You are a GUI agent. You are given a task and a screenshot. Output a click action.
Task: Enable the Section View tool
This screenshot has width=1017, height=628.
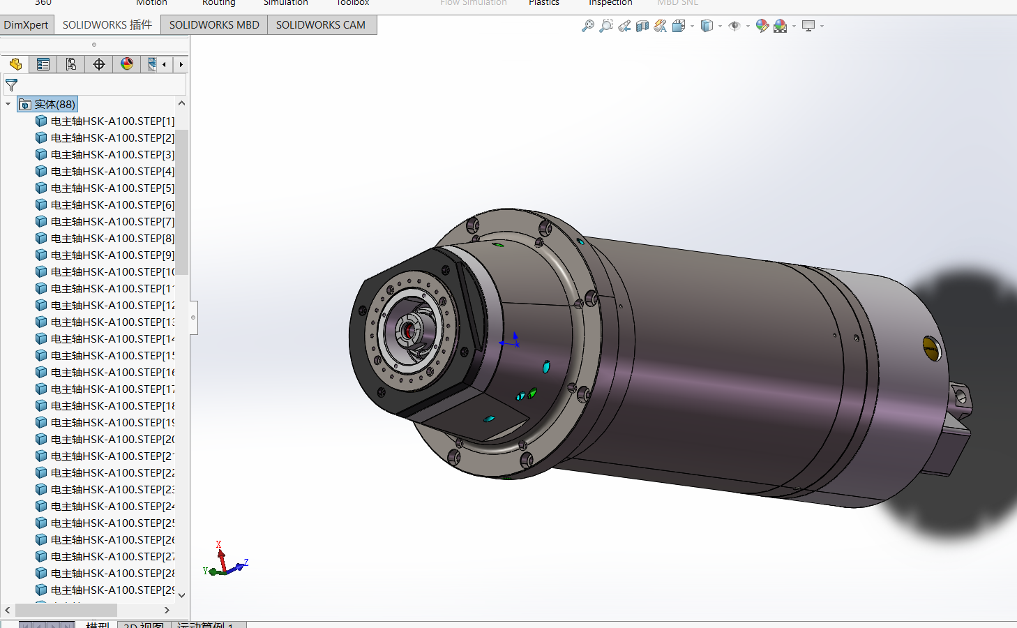tap(641, 25)
